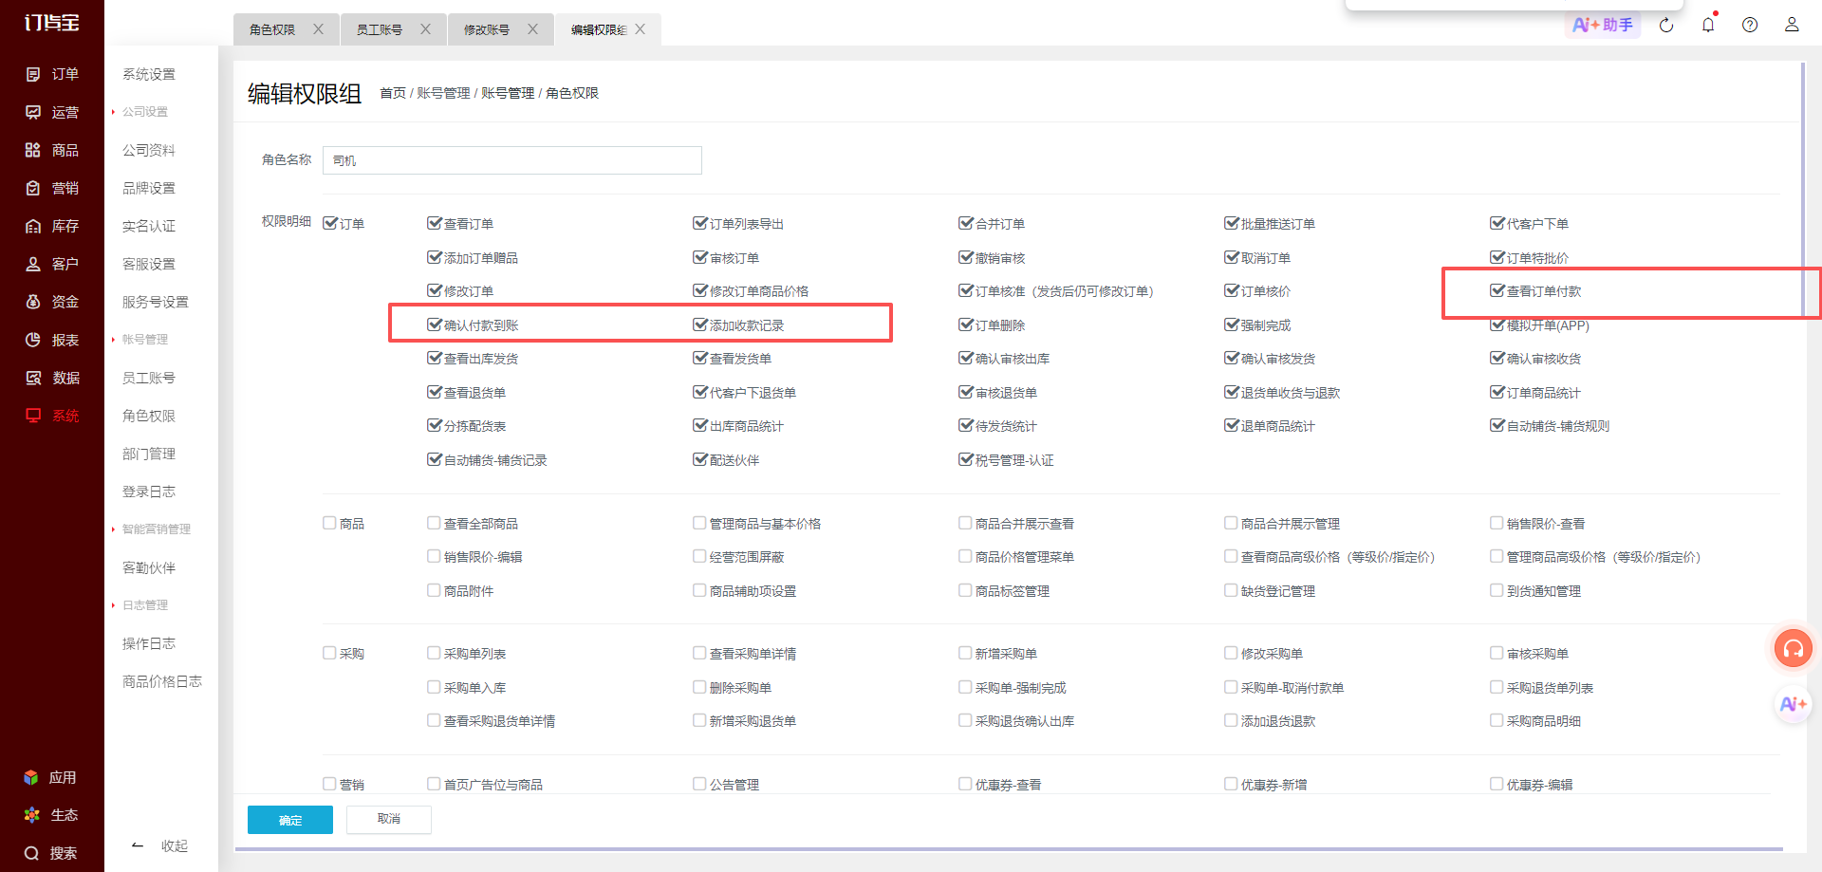Open the 库存 sidebar module
This screenshot has width=1822, height=872.
click(x=52, y=226)
